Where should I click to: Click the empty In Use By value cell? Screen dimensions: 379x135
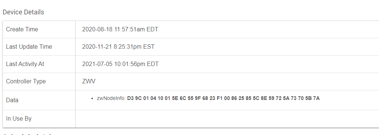[x=227, y=119]
